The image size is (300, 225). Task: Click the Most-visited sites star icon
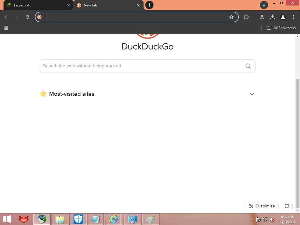coord(43,94)
